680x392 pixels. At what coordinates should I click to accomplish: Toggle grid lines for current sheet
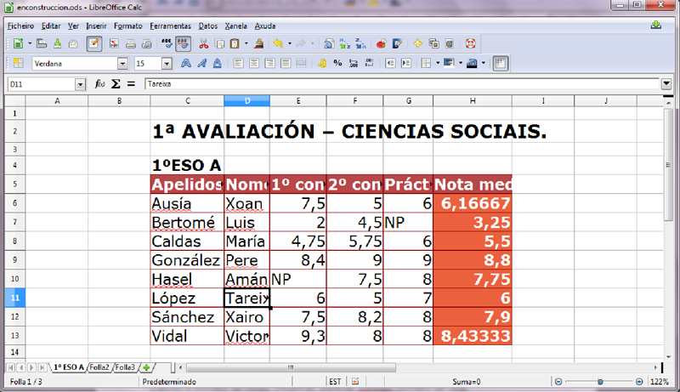tap(500, 63)
